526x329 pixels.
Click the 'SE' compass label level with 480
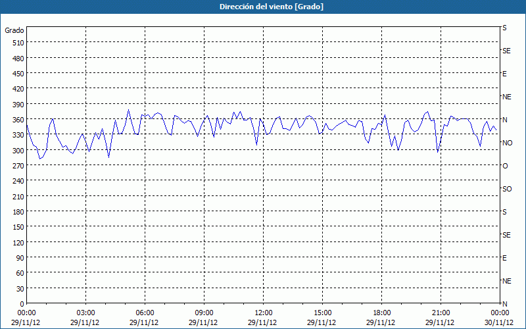[506, 51]
